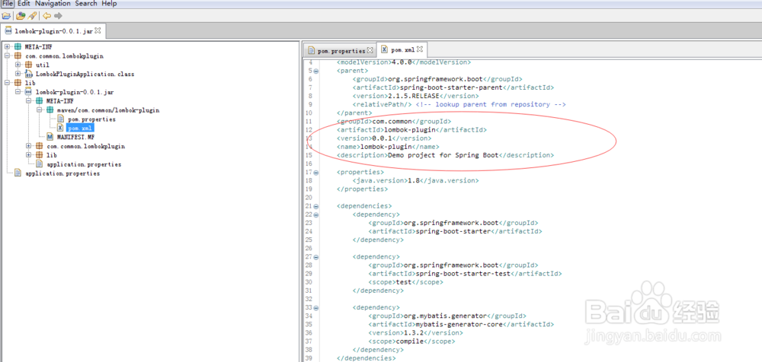The image size is (762, 362).
Task: Select the pom.xml editor tab
Action: click(x=402, y=49)
